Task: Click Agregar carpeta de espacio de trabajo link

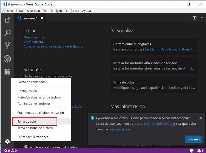Action: tap(53, 46)
